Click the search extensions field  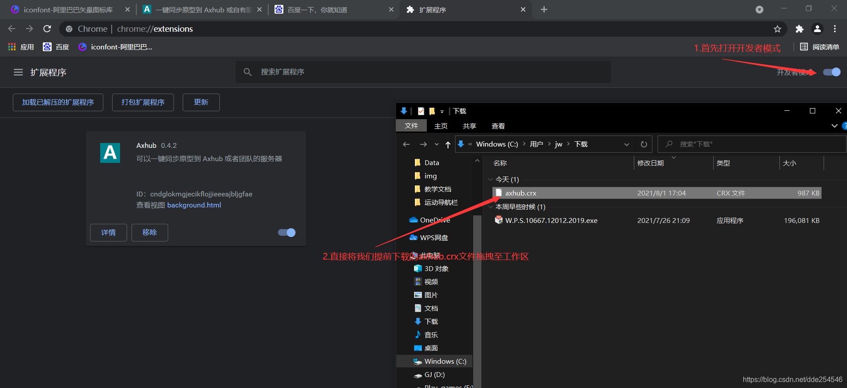423,72
